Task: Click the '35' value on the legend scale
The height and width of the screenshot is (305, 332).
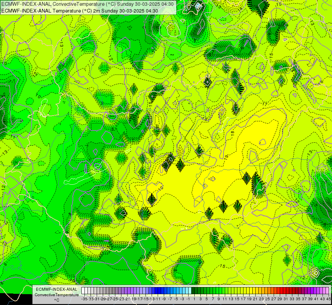Action: tap(298, 299)
